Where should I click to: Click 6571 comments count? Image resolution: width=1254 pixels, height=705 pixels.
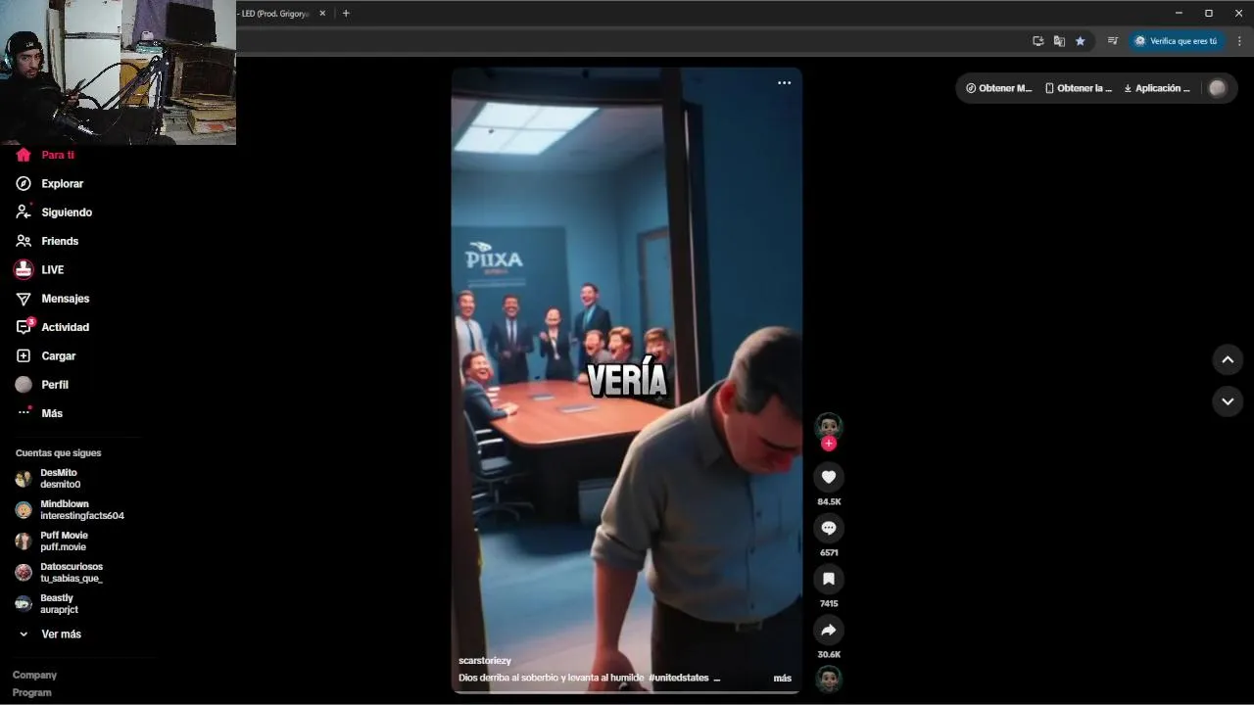tap(829, 552)
